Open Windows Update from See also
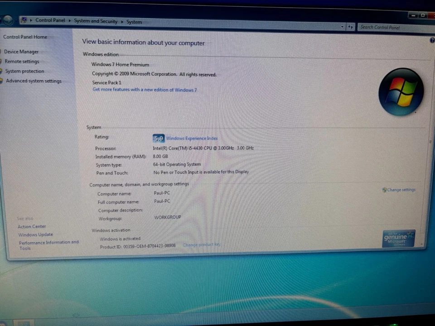 coord(35,234)
